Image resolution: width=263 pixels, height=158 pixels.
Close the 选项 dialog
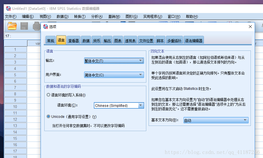pyautogui.click(x=250, y=27)
